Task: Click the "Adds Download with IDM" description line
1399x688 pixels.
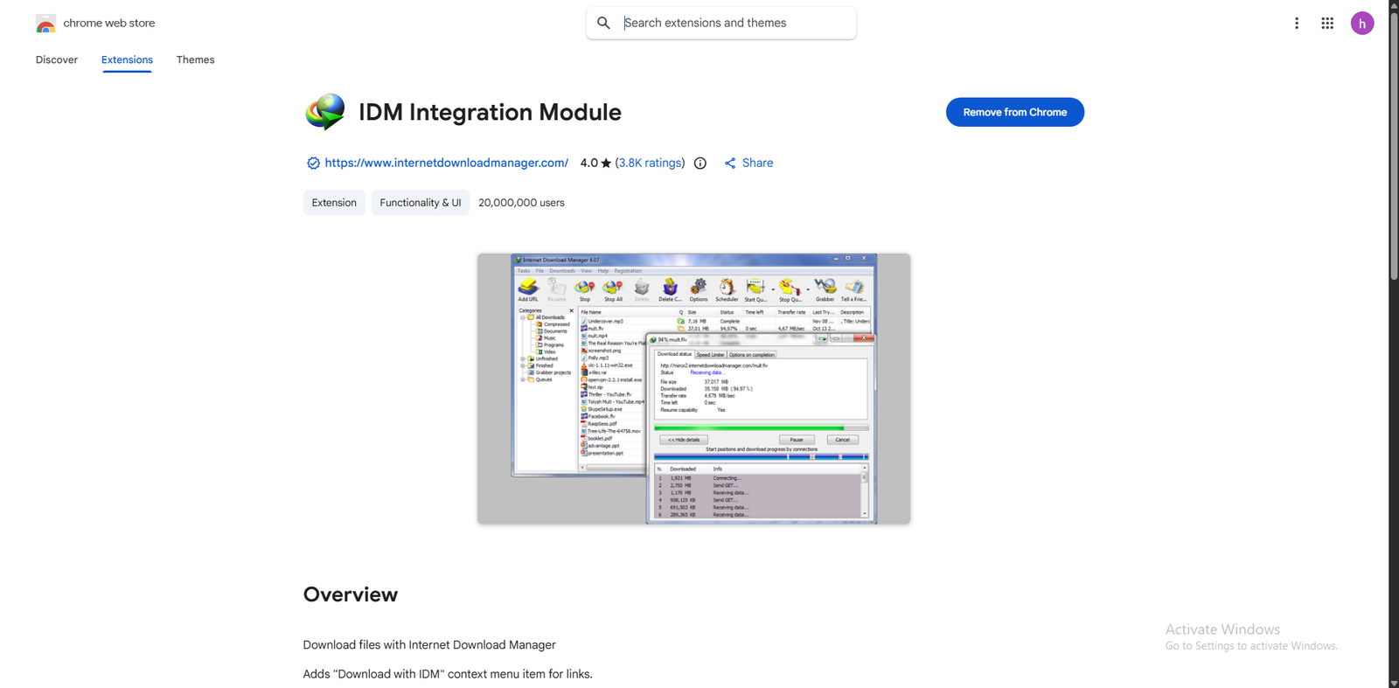Action: (x=448, y=674)
